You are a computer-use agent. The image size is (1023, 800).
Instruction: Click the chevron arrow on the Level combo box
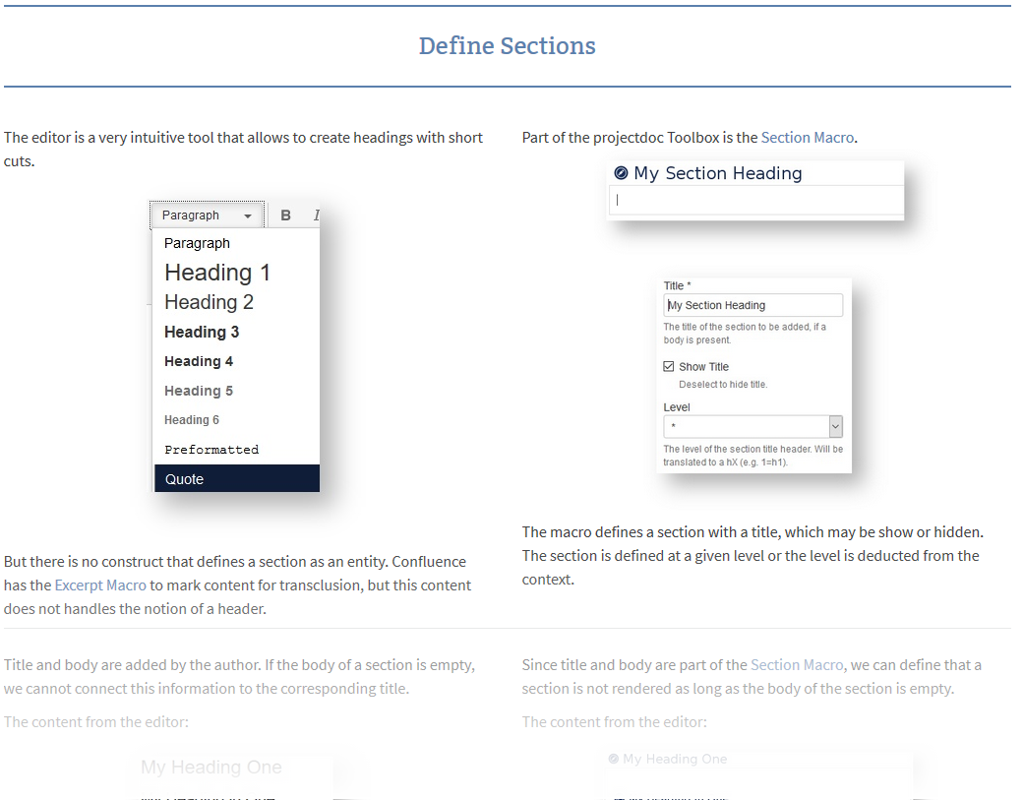click(836, 426)
